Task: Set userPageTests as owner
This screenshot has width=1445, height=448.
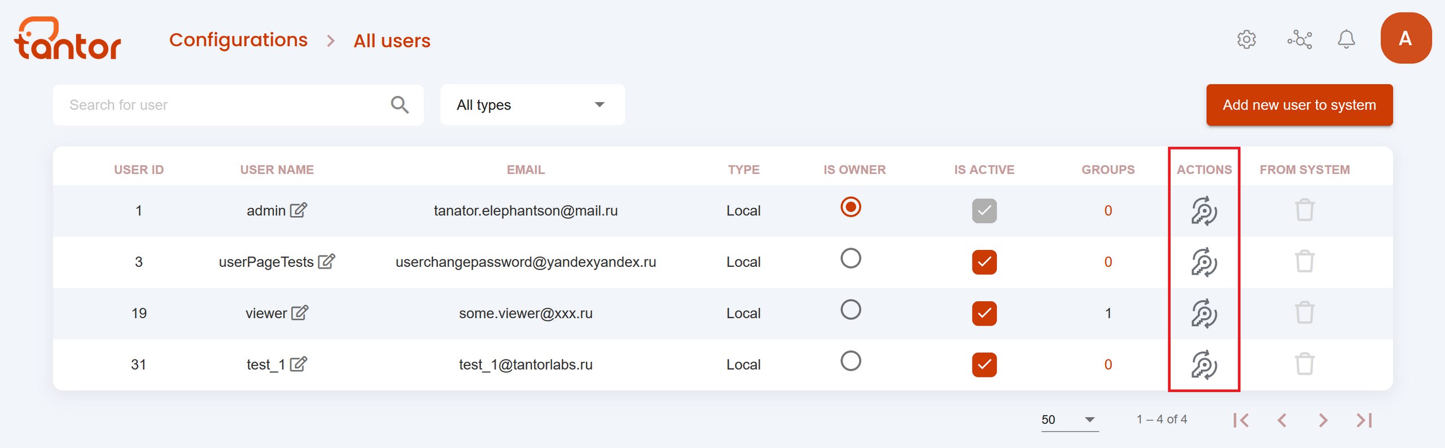Action: 851,258
